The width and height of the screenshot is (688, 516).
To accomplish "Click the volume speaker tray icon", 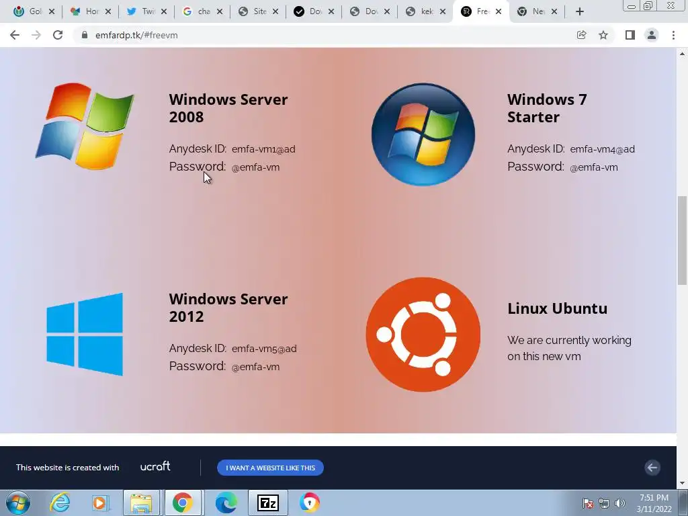I will click(620, 503).
